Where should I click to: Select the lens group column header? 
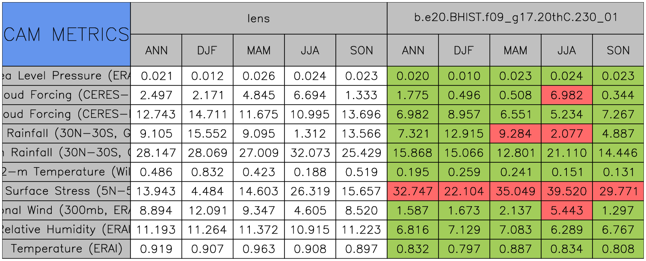(259, 18)
